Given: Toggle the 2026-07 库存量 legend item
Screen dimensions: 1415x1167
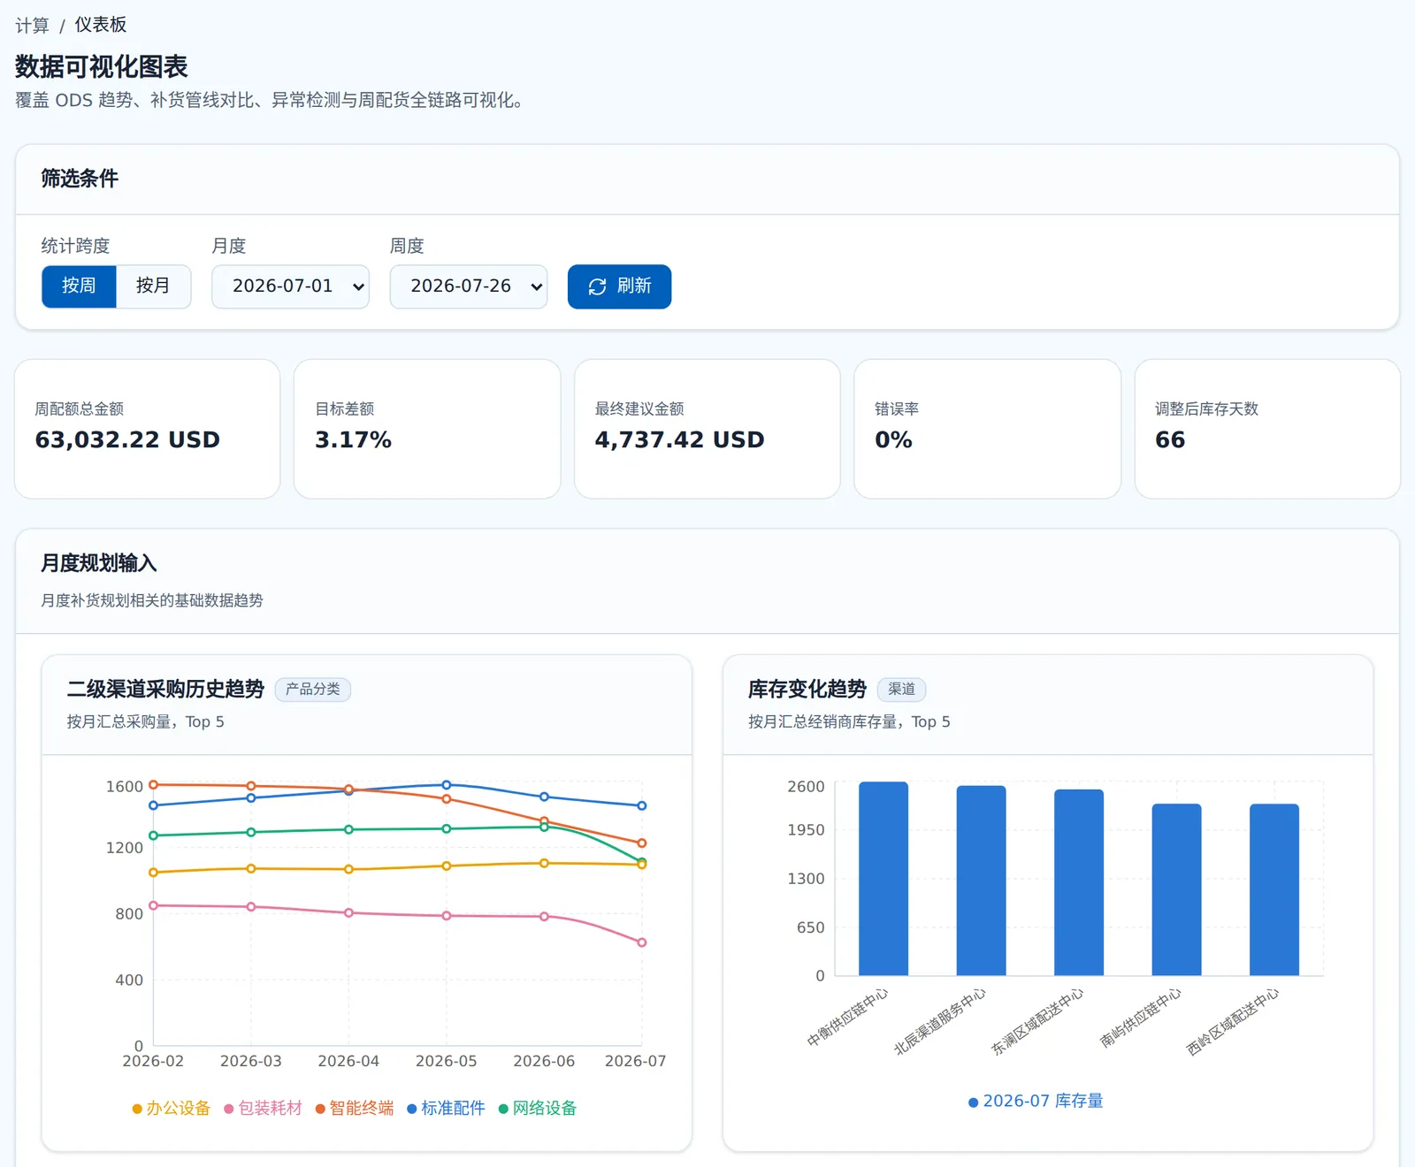Looking at the screenshot, I should 1036,1101.
